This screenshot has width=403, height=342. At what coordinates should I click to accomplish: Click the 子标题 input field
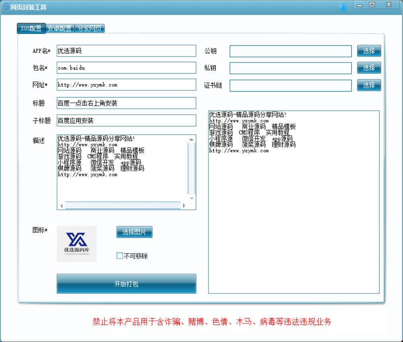(126, 120)
